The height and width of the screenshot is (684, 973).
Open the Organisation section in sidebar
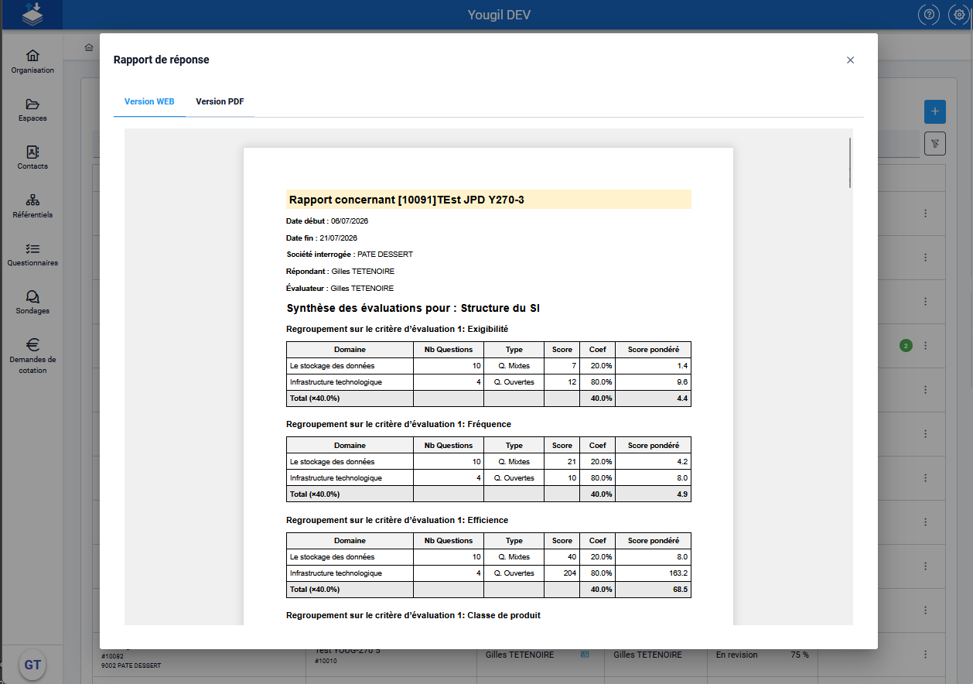32,61
